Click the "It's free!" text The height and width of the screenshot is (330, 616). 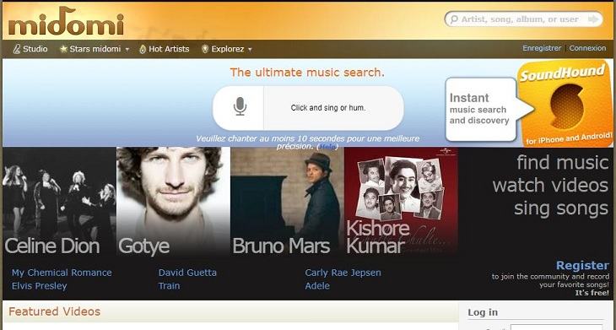coord(592,293)
